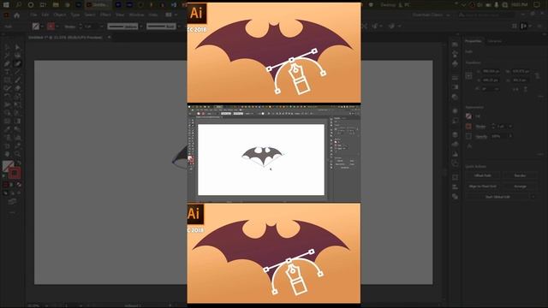Toggle Flip Horizontal in Transform section
Image resolution: width=548 pixels, height=308 pixels.
[x=515, y=89]
